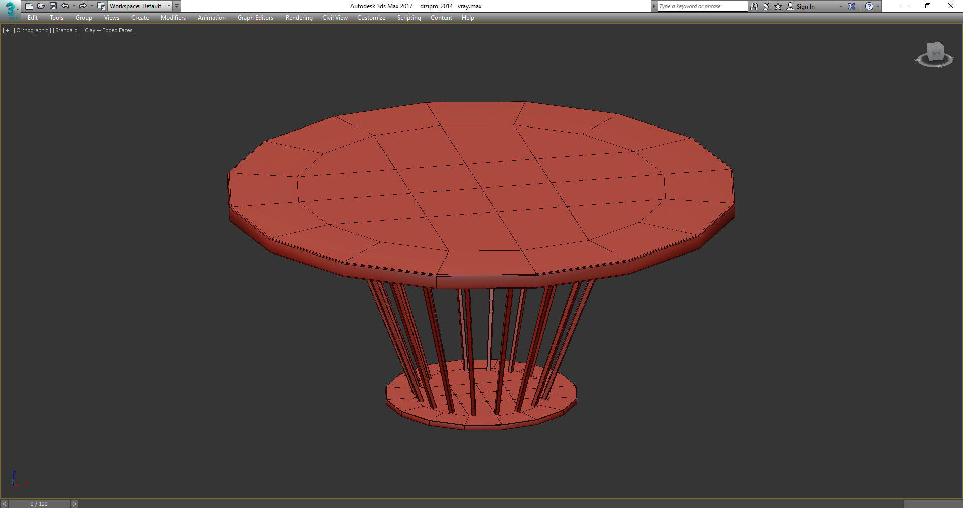Open the Group menu

(x=84, y=18)
